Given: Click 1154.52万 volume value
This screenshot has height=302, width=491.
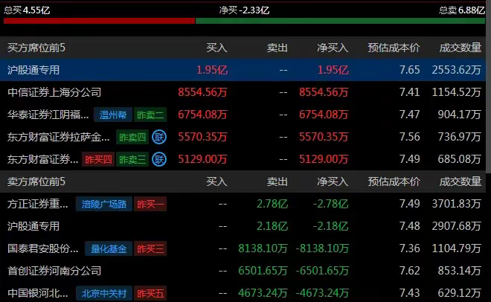Looking at the screenshot, I should (x=457, y=92).
